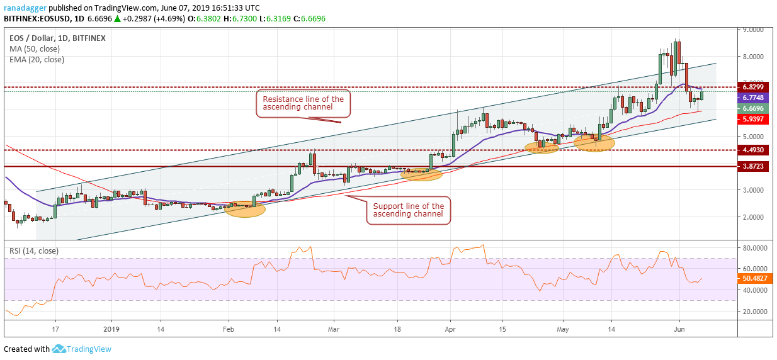Click the 2019 label on time axis
The height and width of the screenshot is (360, 777).
111,329
